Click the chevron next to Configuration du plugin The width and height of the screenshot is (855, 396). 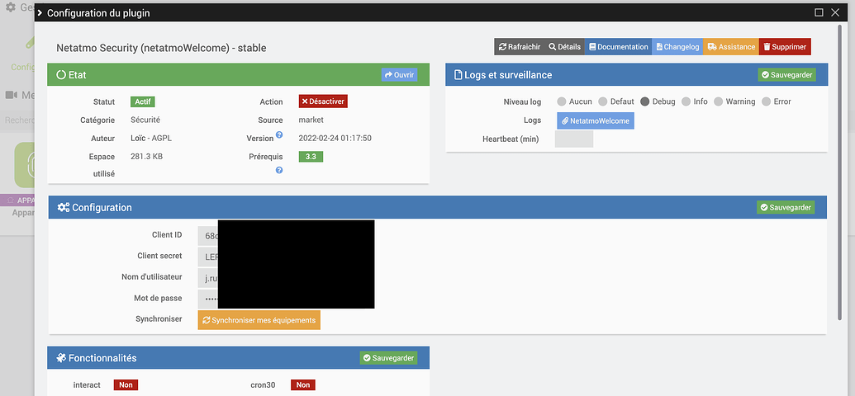point(40,13)
